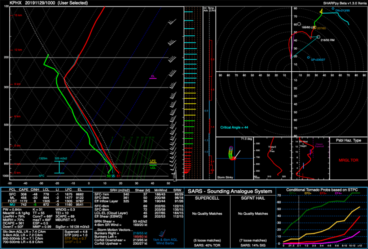Image resolution: width=368 pixels, height=249 pixels.
Task: Click the 1325m inflow layer top label
Action: [43, 158]
